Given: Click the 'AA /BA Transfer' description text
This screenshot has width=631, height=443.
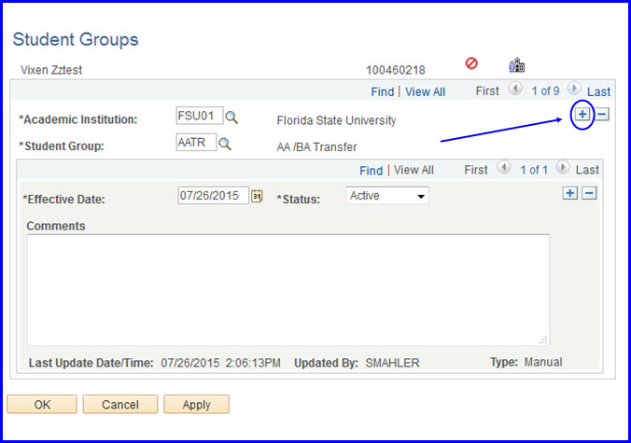Looking at the screenshot, I should (x=316, y=147).
